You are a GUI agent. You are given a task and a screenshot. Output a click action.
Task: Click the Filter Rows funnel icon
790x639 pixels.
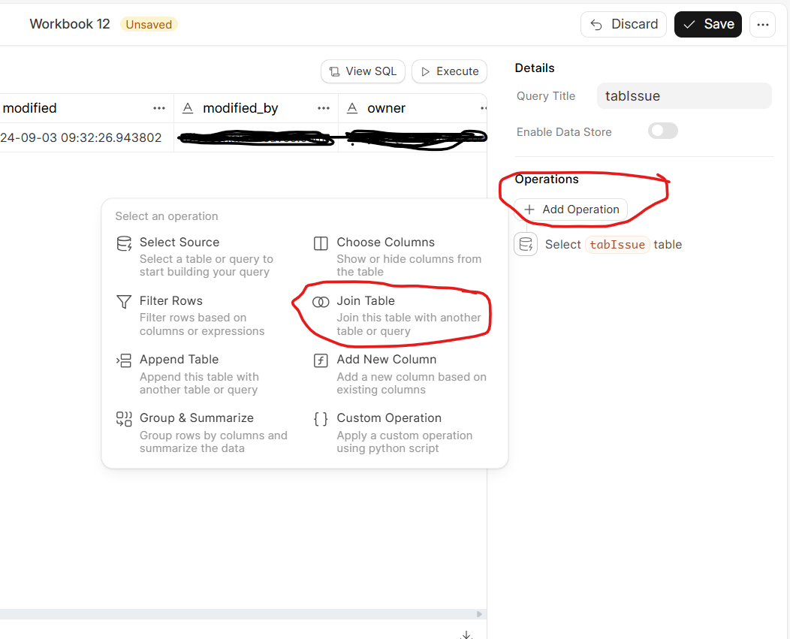124,301
